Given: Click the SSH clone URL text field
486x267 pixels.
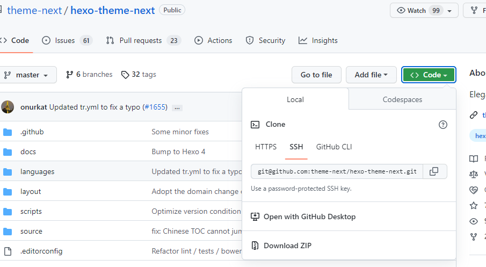Looking at the screenshot, I should coord(337,171).
